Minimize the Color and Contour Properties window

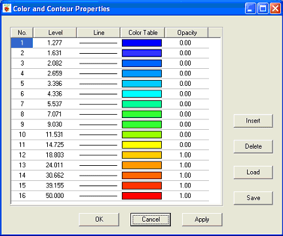click(250, 9)
